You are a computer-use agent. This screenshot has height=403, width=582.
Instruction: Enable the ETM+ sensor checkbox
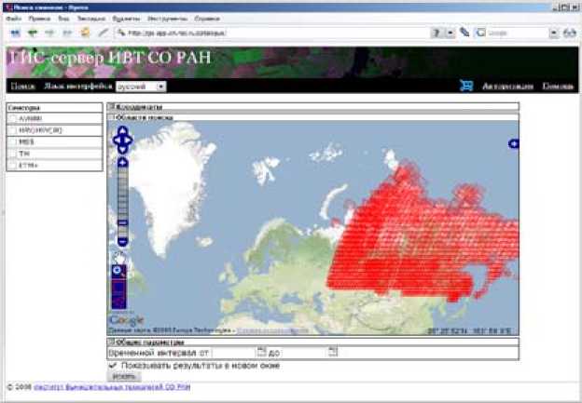(x=13, y=165)
